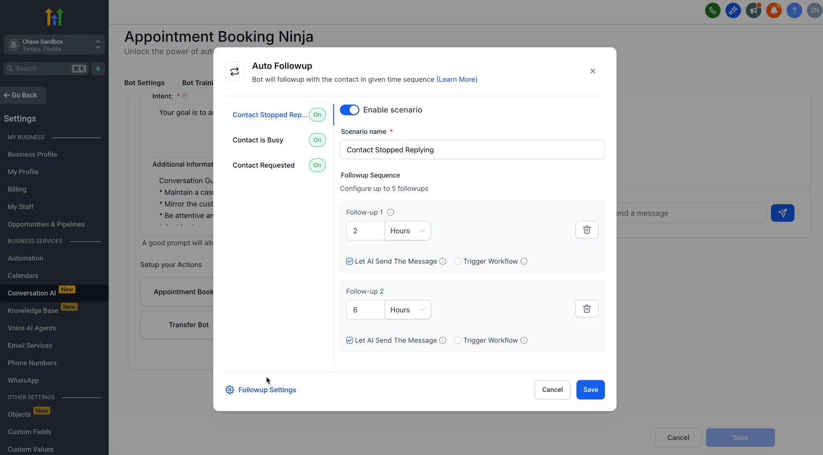Uncheck Follow-up 1 Let AI Send The Message

[349, 261]
